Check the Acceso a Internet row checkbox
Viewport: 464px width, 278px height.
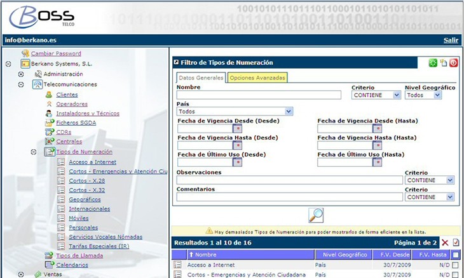click(455, 265)
